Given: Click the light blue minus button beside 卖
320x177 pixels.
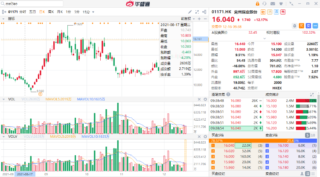Looking at the screenshot, I should (x=315, y=26).
